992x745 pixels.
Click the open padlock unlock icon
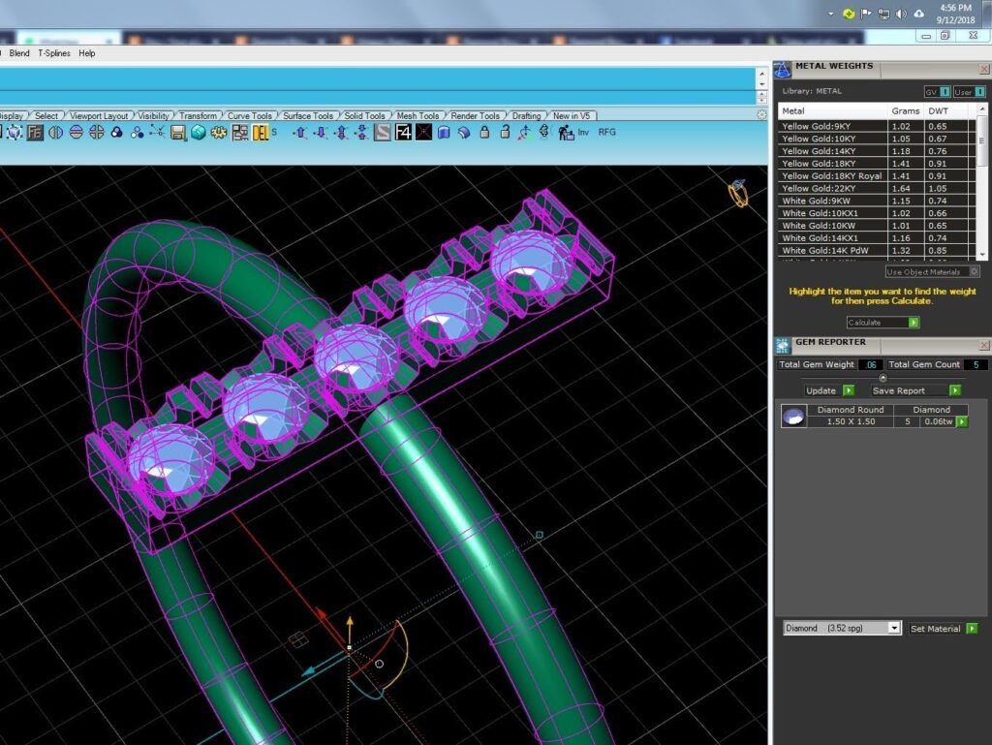point(505,132)
